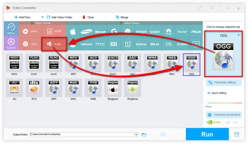The width and height of the screenshot is (248, 144).
Task: Select the WAV lossless audio format
Action: point(15,63)
